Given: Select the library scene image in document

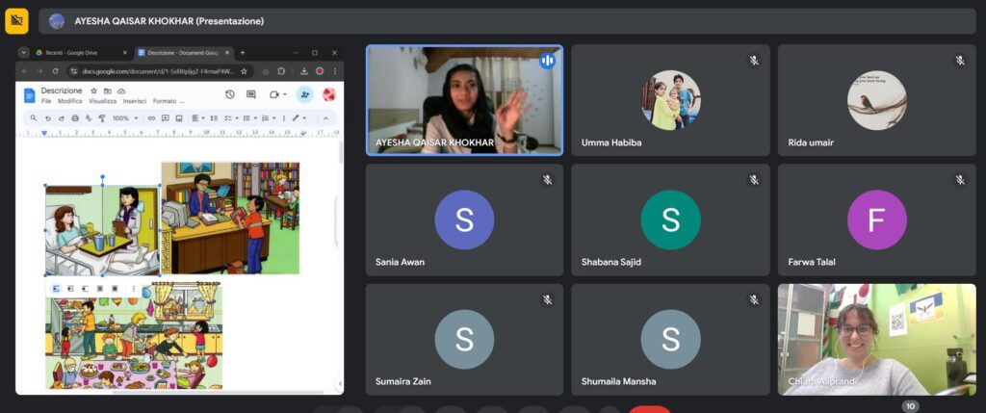Looking at the screenshot, I should tap(230, 218).
